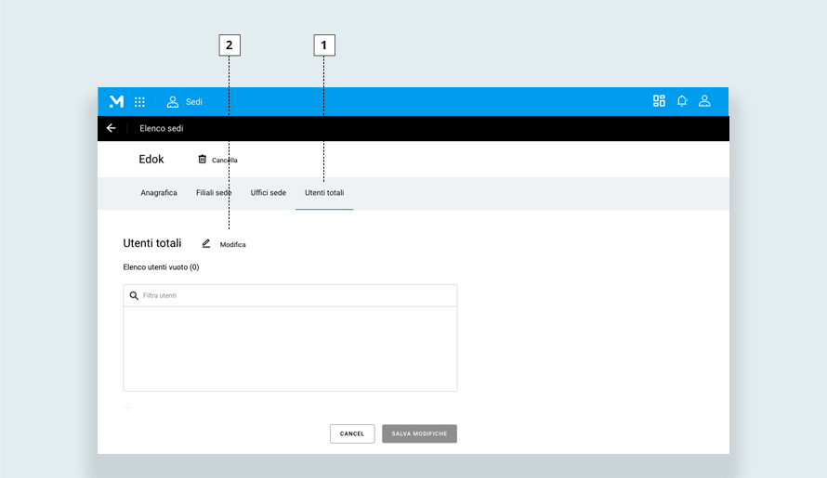Open the apps grid menu

139,102
